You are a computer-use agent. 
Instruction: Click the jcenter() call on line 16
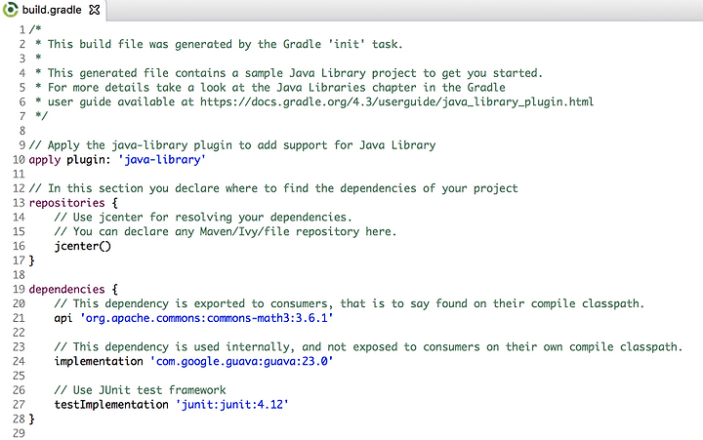pos(82,246)
